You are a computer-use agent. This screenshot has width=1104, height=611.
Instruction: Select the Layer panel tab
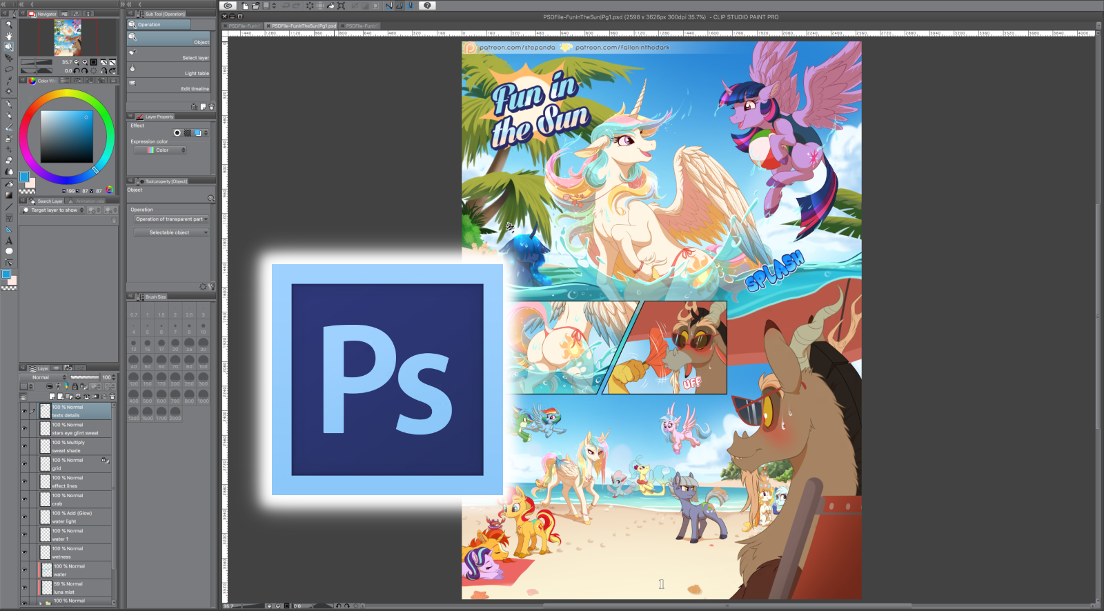click(39, 368)
